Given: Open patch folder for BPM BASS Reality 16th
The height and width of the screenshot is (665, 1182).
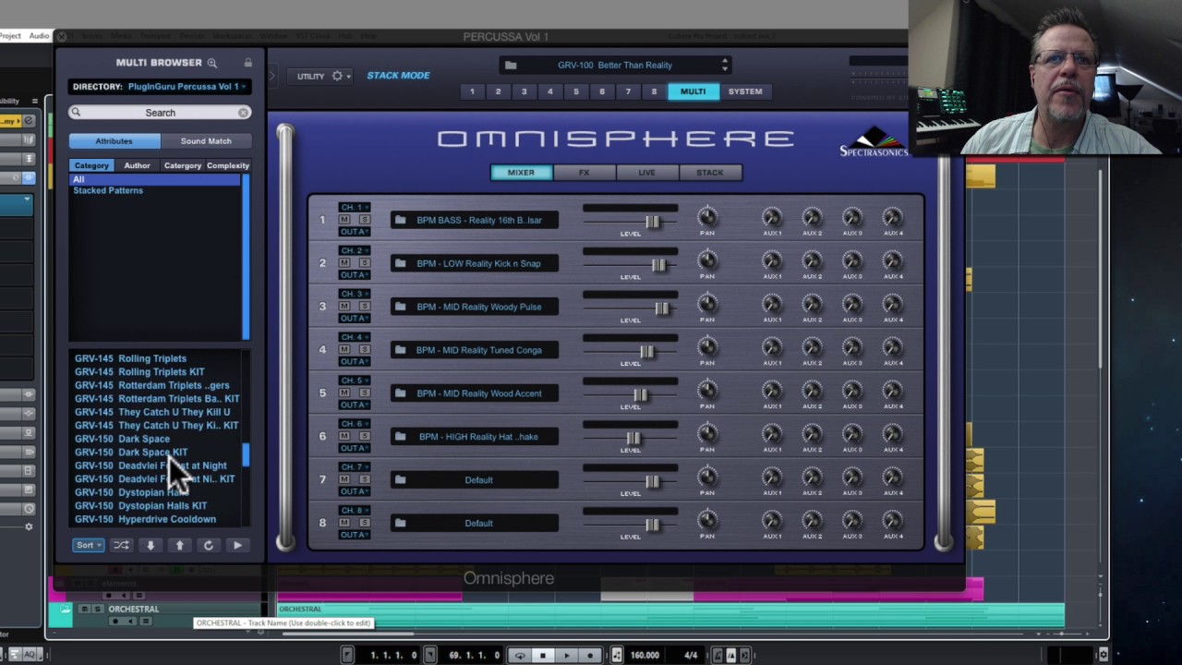Looking at the screenshot, I should coord(400,221).
